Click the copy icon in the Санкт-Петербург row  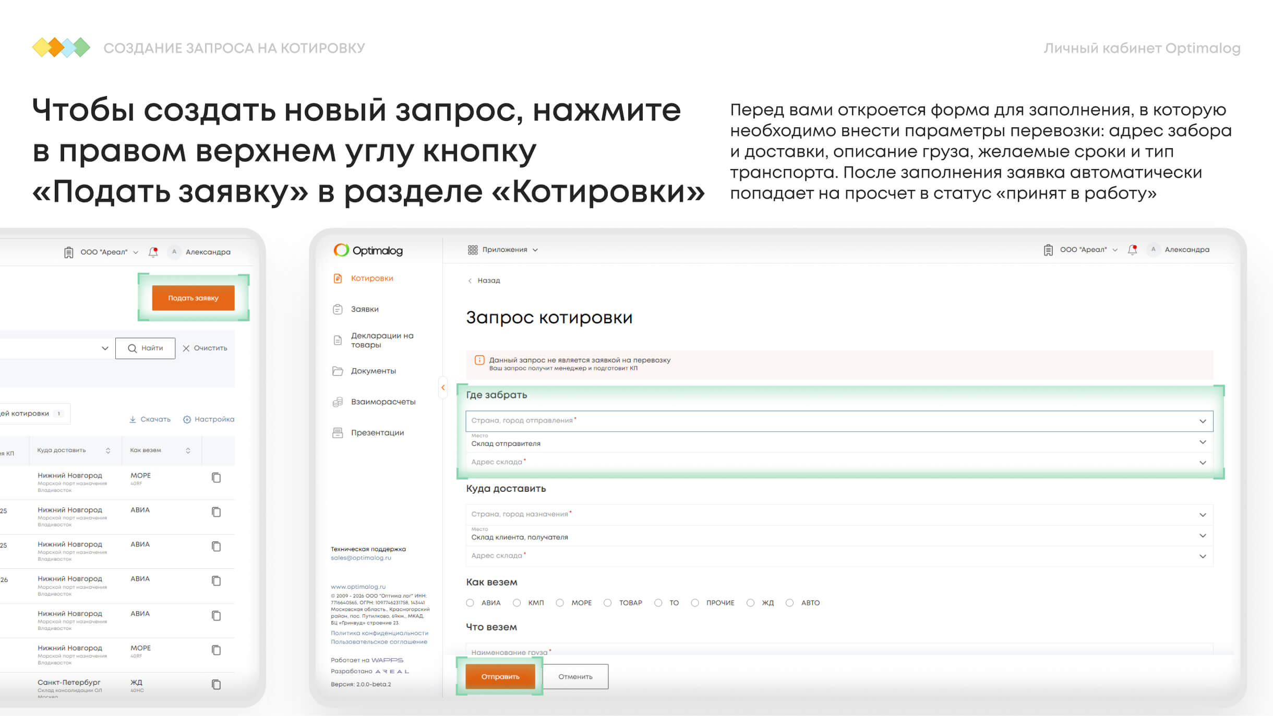pos(216,684)
